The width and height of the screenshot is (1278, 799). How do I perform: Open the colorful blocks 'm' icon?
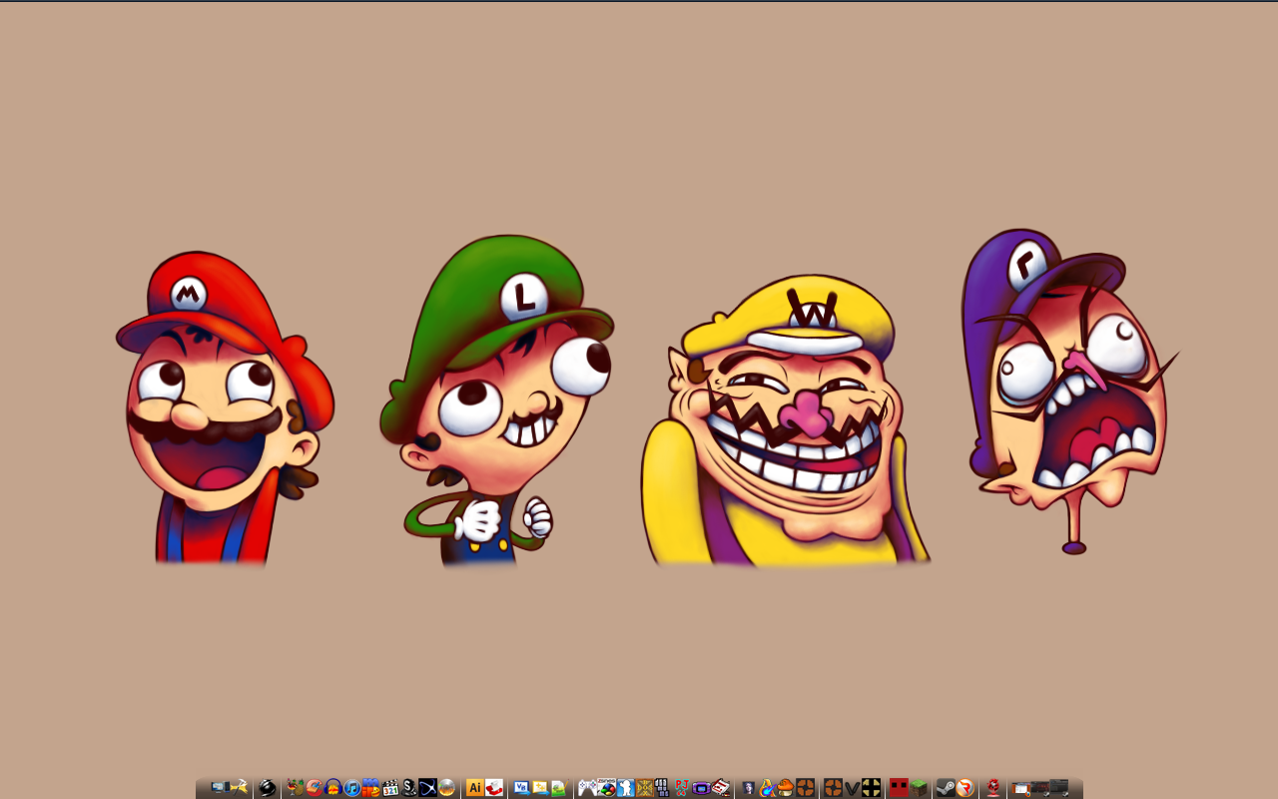pos(371,787)
